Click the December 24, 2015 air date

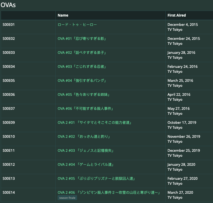[x=184, y=39]
